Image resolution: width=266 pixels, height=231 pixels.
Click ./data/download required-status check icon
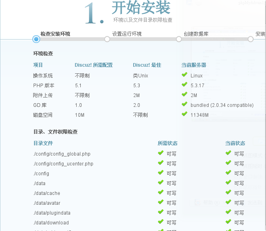point(161,222)
